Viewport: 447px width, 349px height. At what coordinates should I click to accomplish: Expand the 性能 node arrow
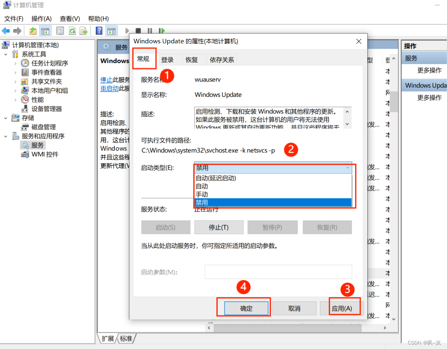click(15, 100)
